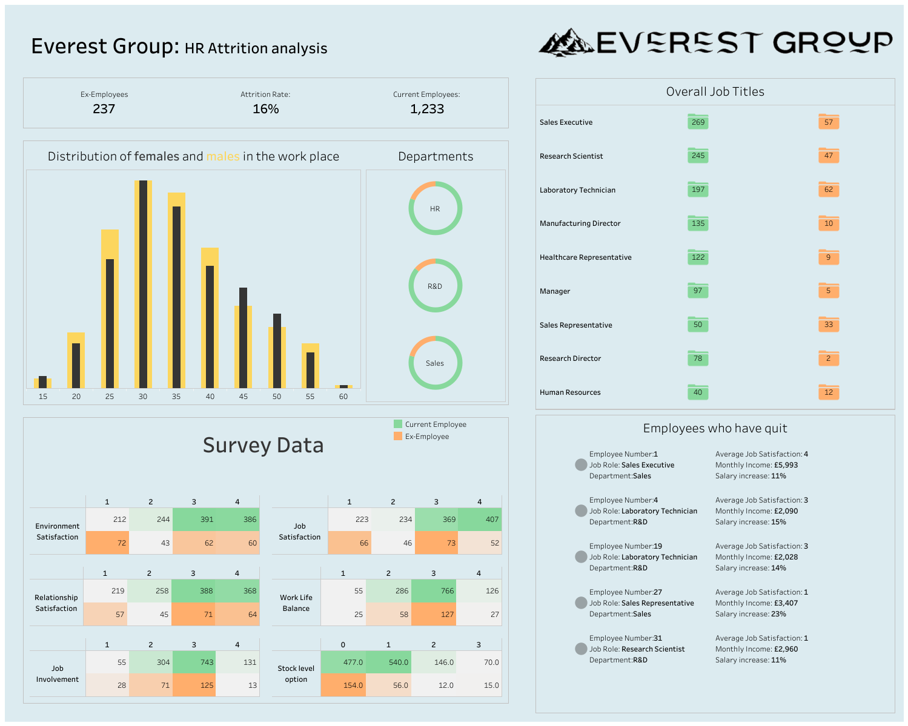
Task: Click the Ex-Employee orange legend swatch
Action: click(398, 436)
